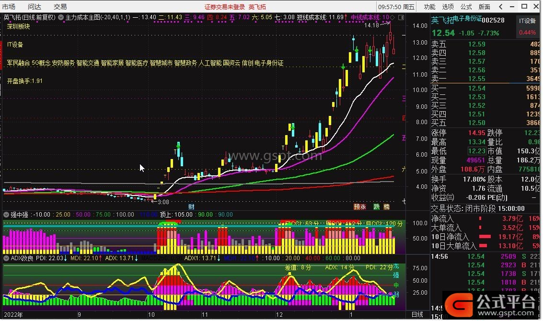The height and width of the screenshot is (321, 543).
Task: Click the 2022年 date axis label
Action: (13, 315)
